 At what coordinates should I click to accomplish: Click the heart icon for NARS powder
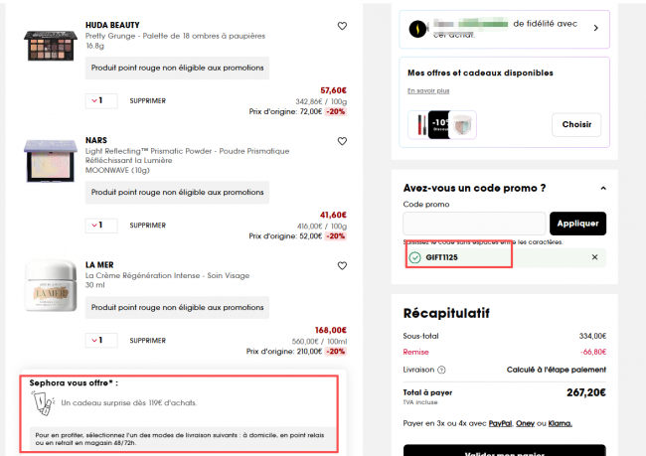(342, 141)
